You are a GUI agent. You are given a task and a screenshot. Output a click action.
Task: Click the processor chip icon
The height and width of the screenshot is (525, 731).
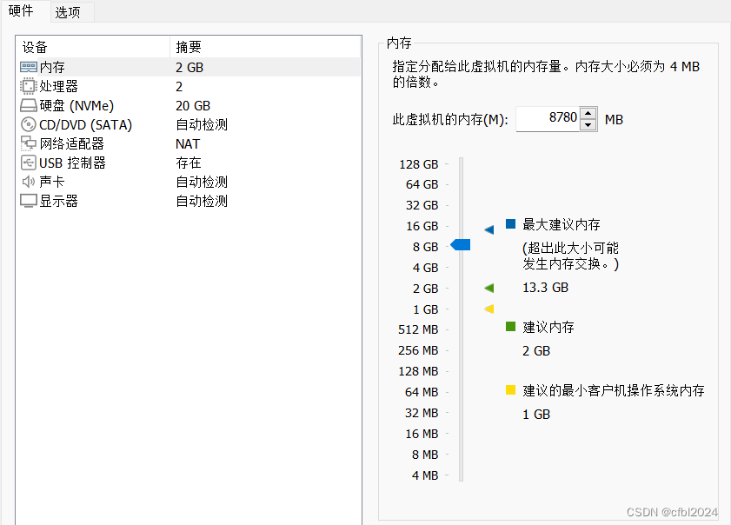(29, 86)
